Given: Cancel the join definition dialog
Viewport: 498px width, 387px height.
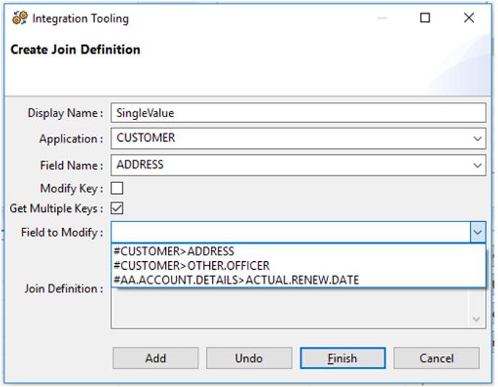Looking at the screenshot, I should [436, 358].
